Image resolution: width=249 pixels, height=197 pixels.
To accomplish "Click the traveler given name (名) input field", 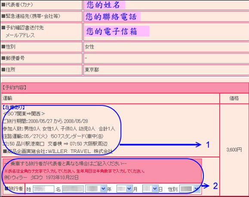I will click(73, 189).
